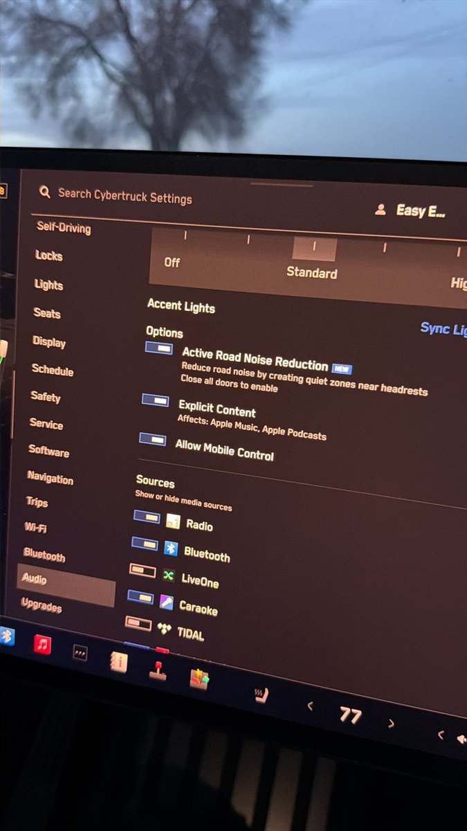Toggle Allow Mobile Control
Viewport: 467px width, 831px height.
[153, 439]
